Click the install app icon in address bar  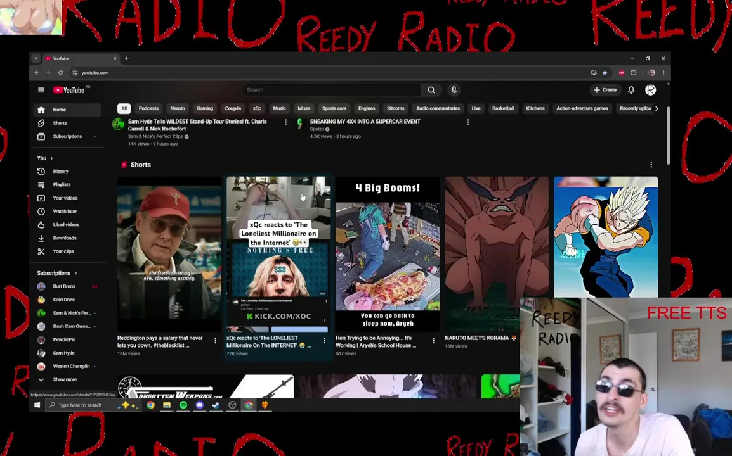[594, 73]
